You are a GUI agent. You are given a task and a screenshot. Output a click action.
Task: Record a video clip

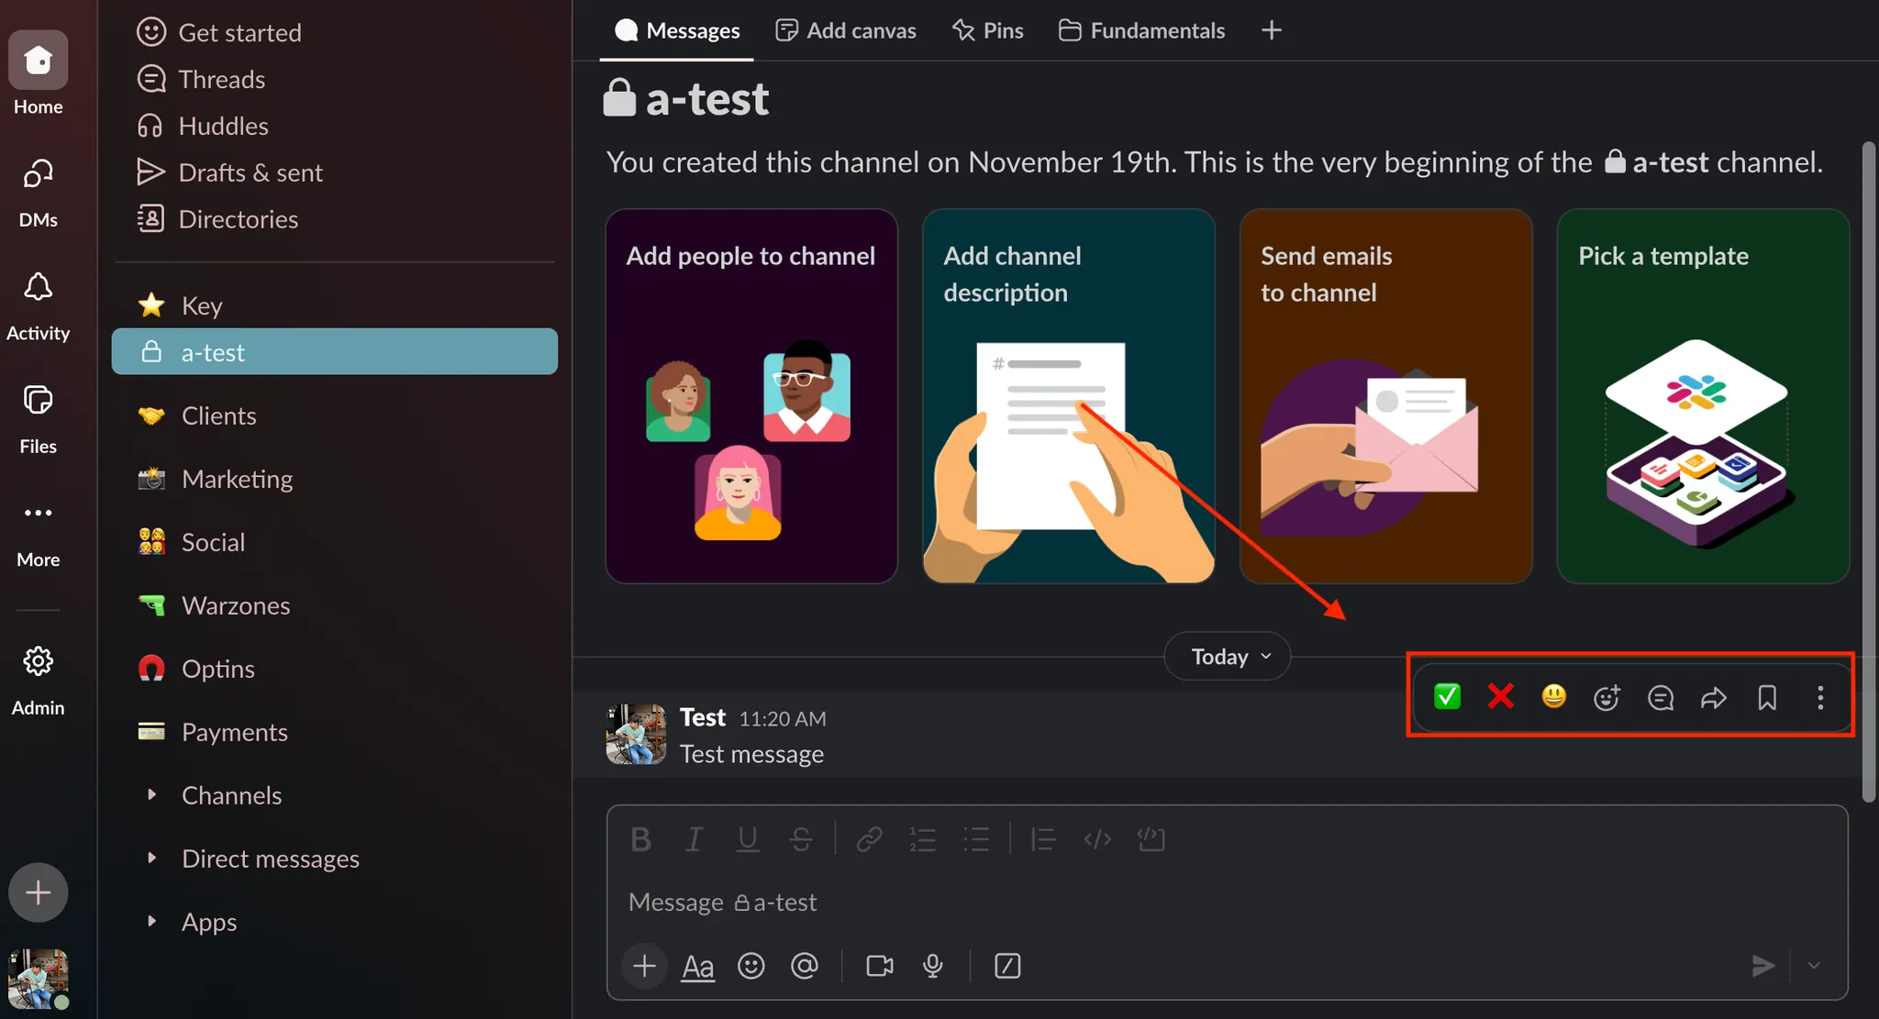point(880,965)
